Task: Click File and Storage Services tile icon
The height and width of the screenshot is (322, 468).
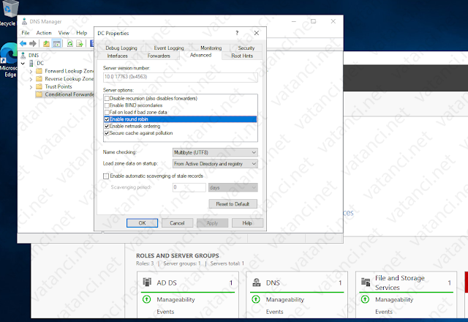Action: tap(366, 282)
